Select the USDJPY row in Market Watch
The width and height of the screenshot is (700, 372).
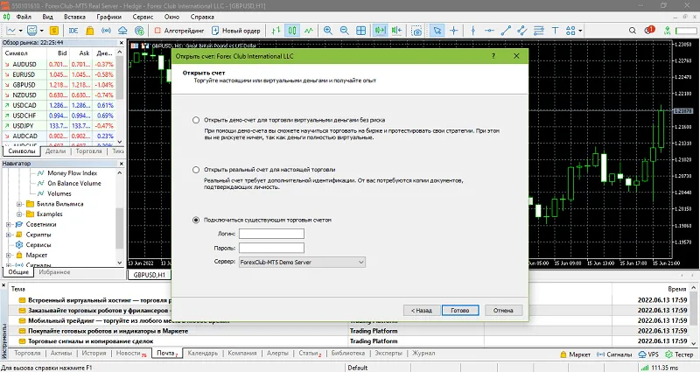click(x=59, y=126)
